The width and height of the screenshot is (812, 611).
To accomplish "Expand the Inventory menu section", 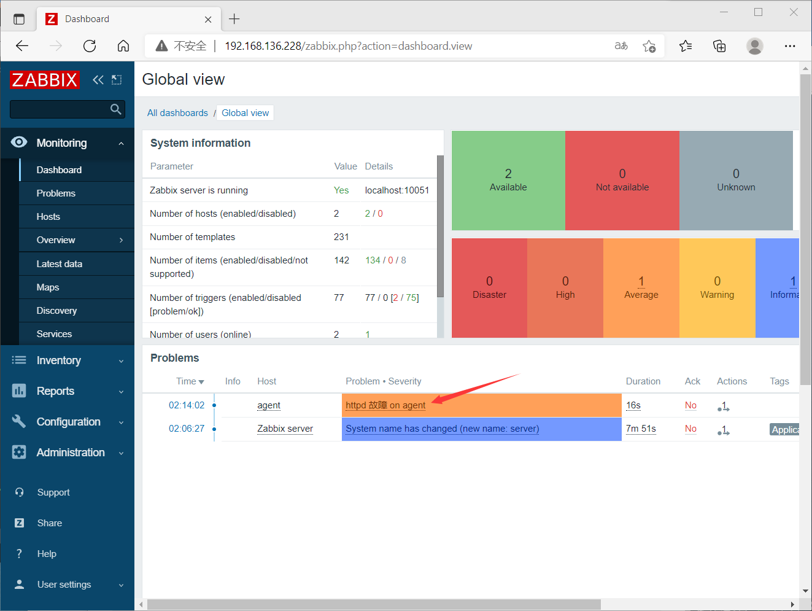I will click(x=122, y=361).
